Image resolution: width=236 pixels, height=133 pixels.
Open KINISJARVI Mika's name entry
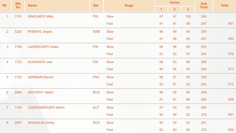41,16
